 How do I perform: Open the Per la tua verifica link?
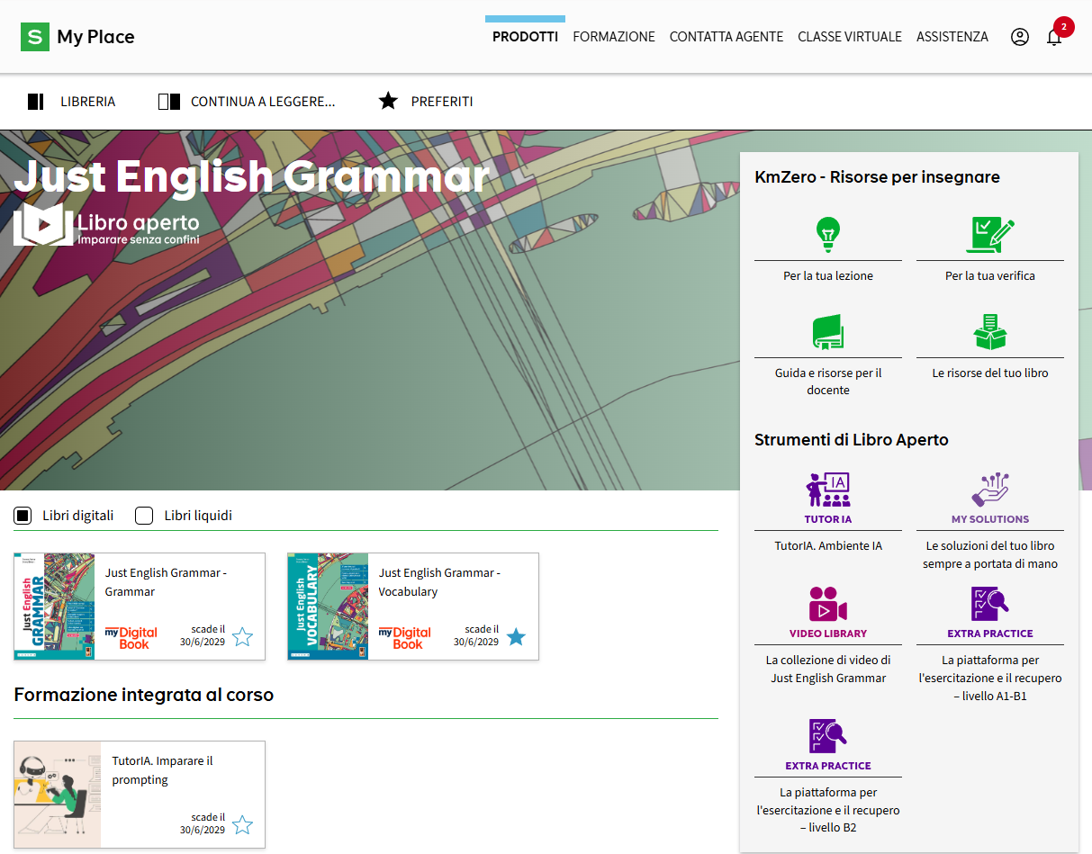pos(990,276)
